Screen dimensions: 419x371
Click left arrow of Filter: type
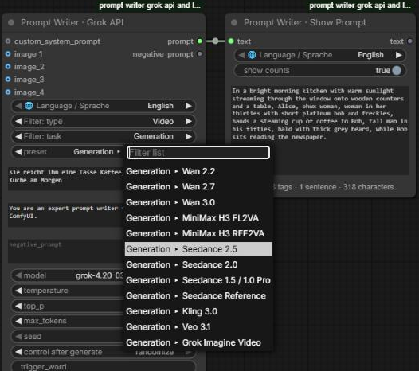tap(18, 122)
